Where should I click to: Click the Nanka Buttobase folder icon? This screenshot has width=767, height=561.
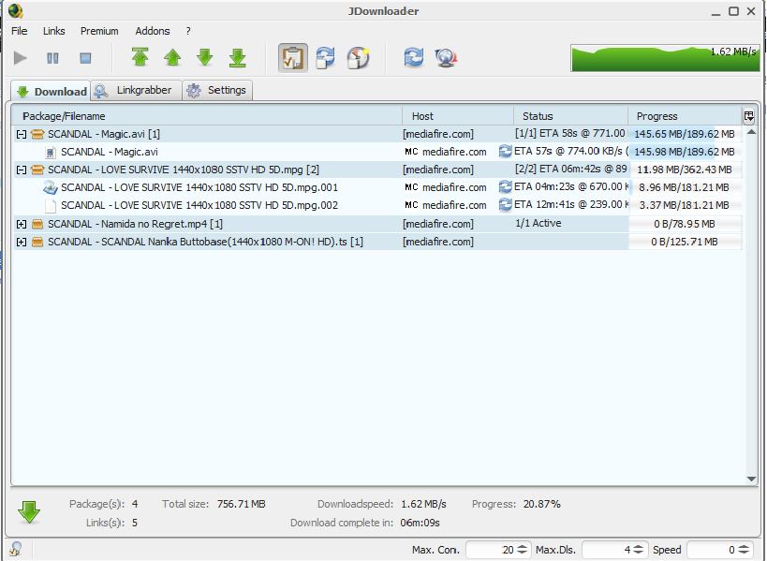[37, 242]
